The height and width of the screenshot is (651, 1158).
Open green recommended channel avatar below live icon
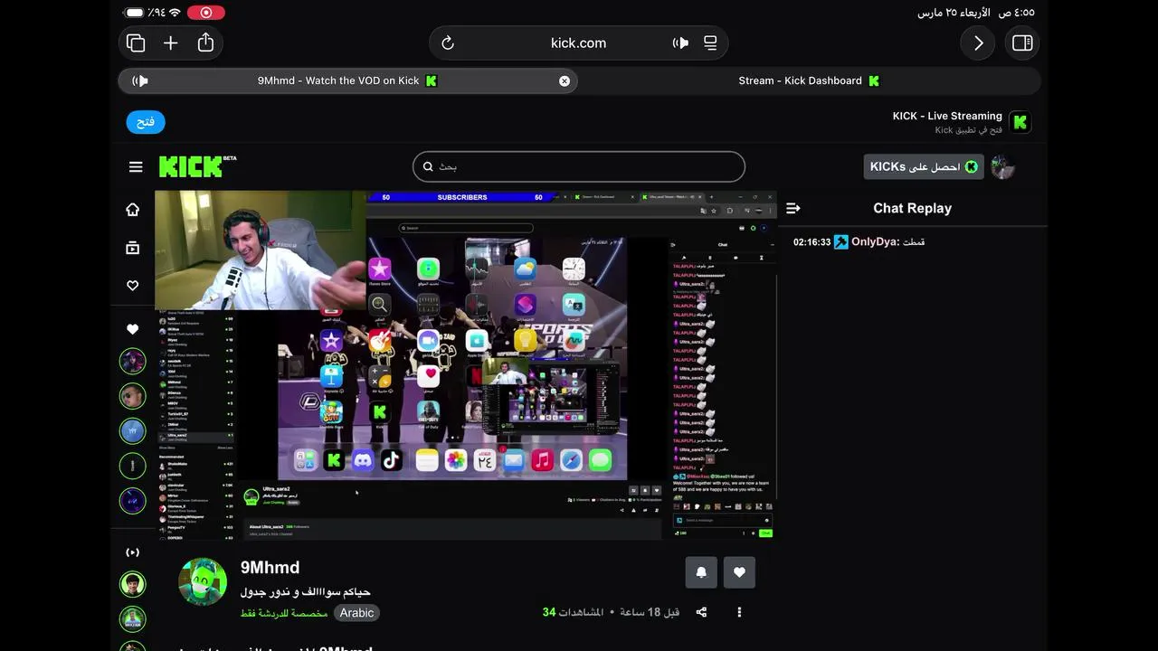pyautogui.click(x=133, y=584)
